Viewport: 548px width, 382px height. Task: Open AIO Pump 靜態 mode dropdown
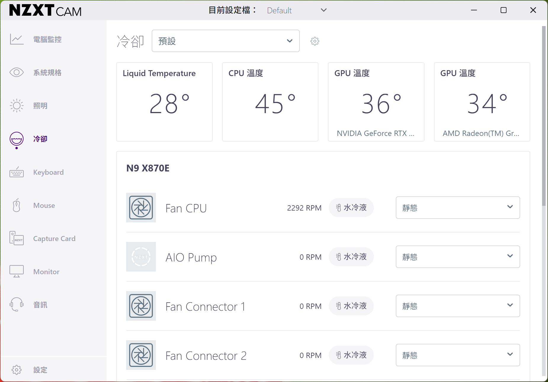458,257
